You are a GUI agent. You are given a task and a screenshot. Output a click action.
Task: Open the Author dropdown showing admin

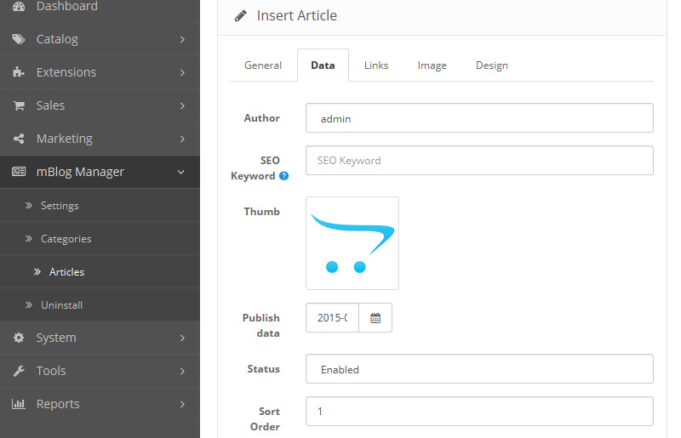pos(479,118)
